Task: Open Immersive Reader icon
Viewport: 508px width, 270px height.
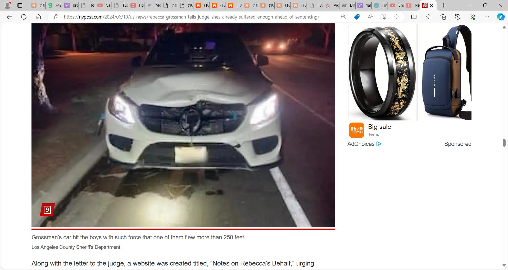Action: pos(383,17)
